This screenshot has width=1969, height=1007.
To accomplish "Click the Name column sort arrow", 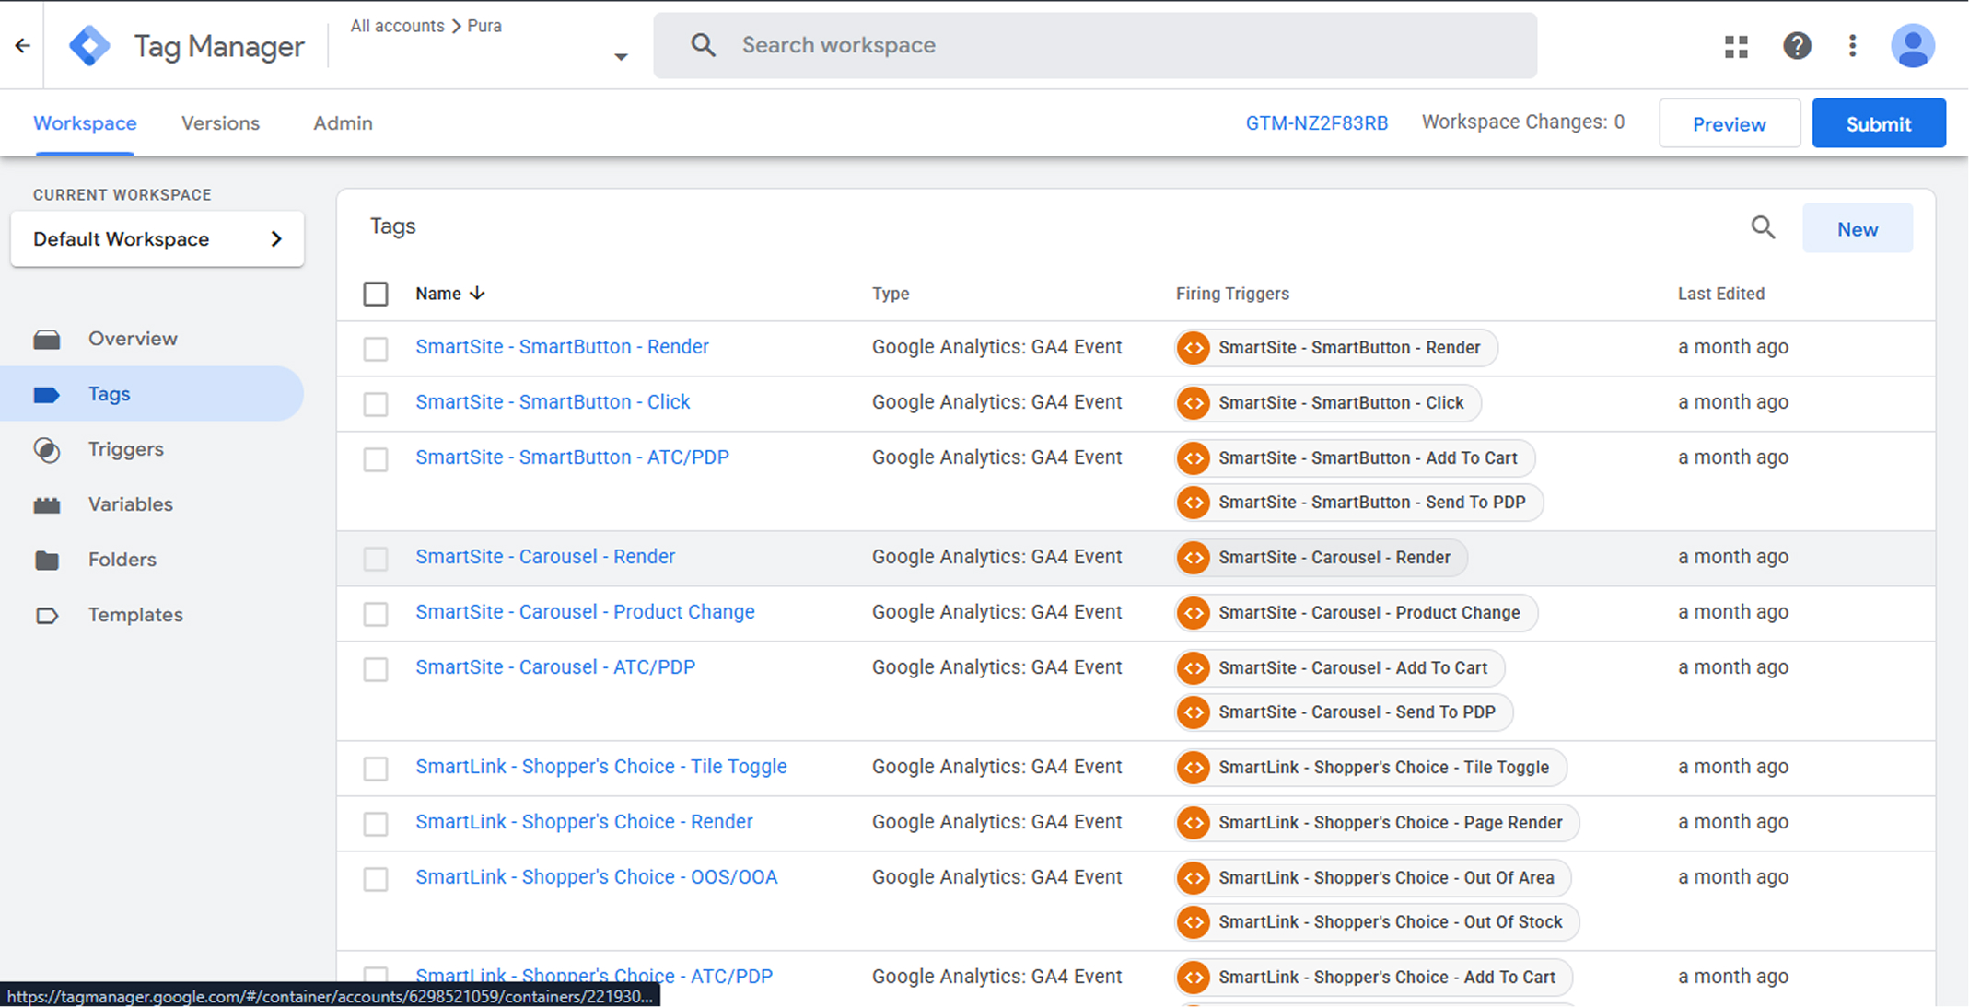I will (x=477, y=294).
